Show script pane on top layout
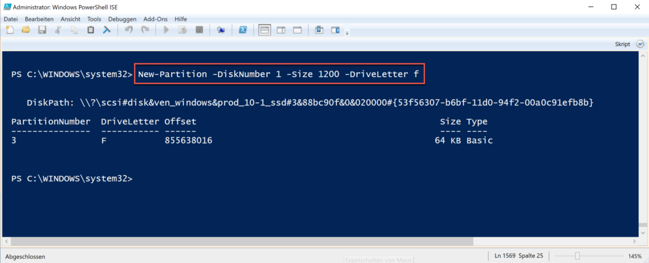This screenshot has width=649, height=263. [264, 30]
